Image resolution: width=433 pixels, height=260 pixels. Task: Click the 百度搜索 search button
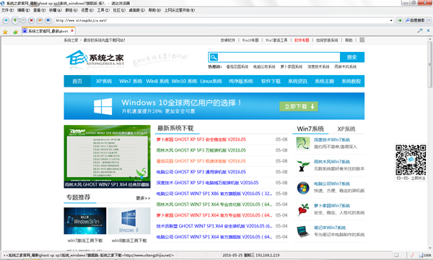click(416, 20)
